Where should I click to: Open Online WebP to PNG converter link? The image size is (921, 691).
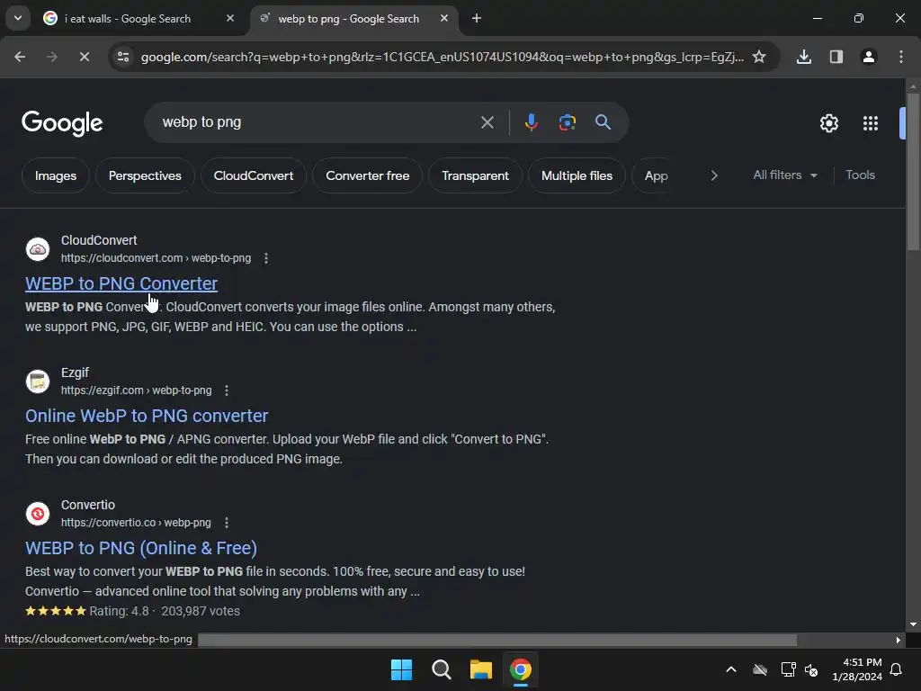(x=147, y=416)
